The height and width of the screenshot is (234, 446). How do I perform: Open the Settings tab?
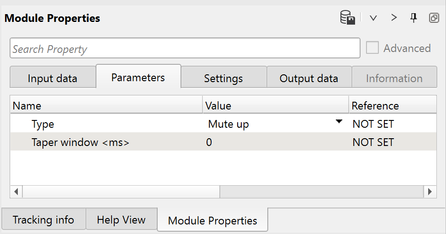click(223, 78)
